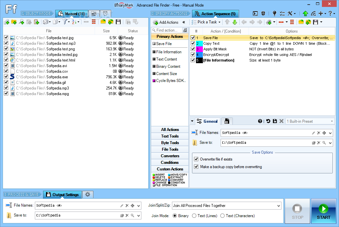Click the paste from clipboard add icon

click(36, 22)
